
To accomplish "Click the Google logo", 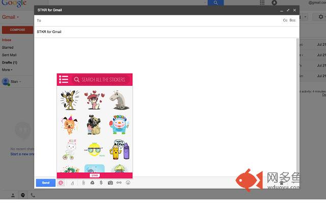I will click(x=14, y=4).
